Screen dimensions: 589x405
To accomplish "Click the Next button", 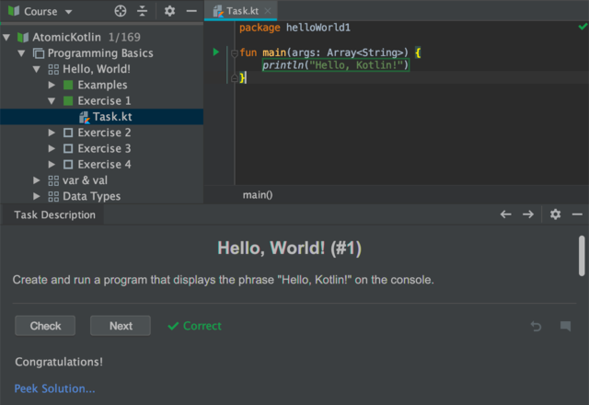I will click(x=121, y=326).
